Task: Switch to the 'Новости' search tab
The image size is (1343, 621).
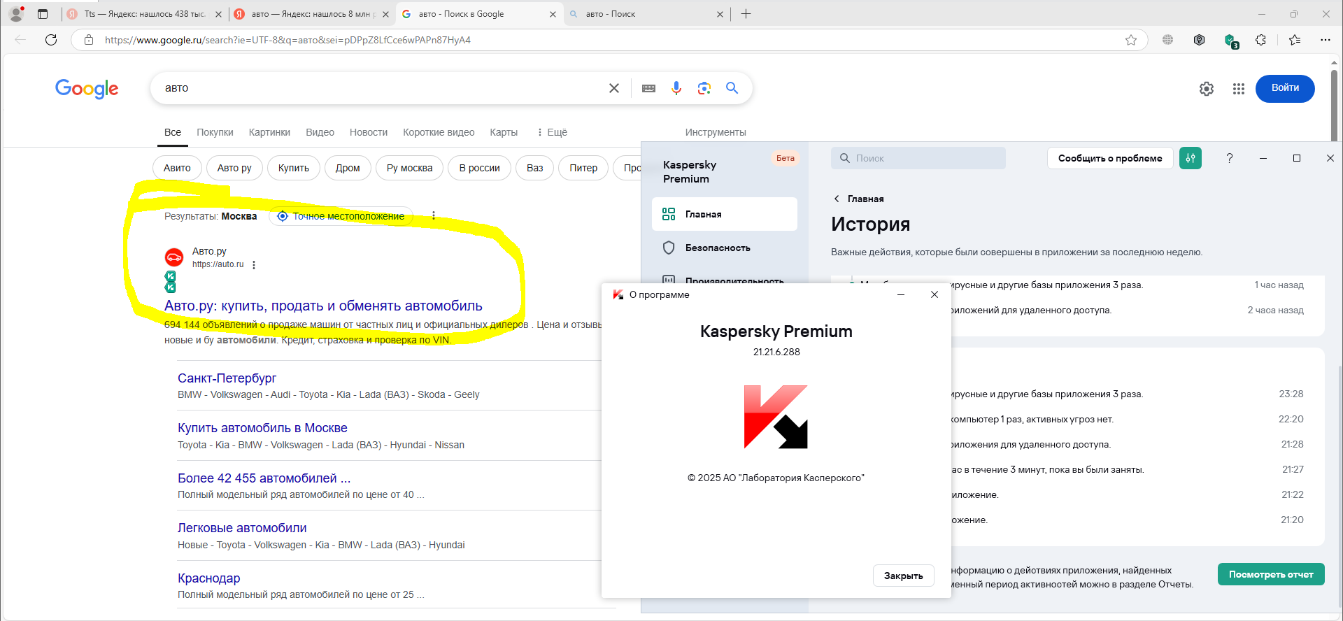Action: pos(369,132)
